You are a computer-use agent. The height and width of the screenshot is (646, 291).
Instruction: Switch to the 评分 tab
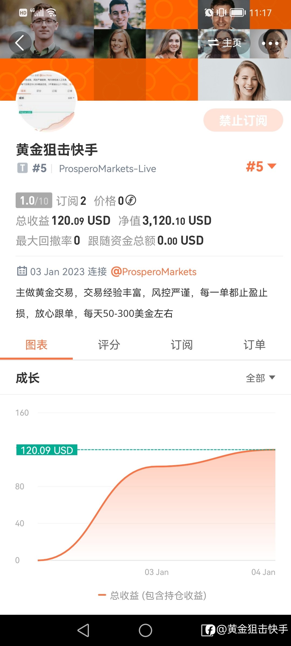coord(109,345)
